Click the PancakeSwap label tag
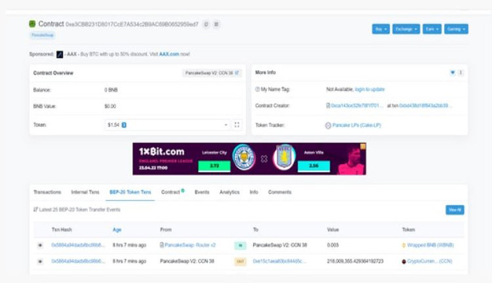Viewport: 492px width, 283px height. point(42,35)
